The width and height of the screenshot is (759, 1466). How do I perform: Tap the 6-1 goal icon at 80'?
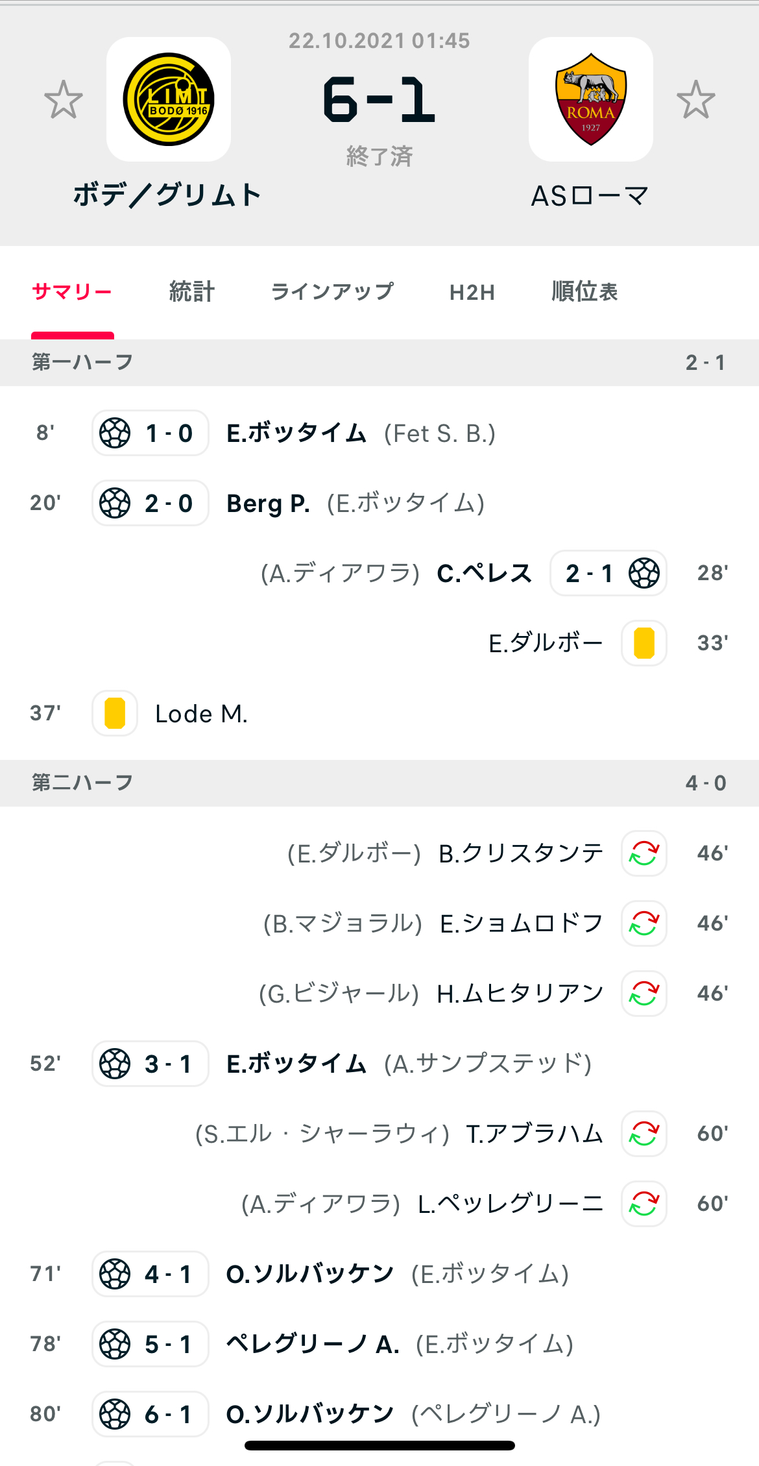pos(115,1414)
